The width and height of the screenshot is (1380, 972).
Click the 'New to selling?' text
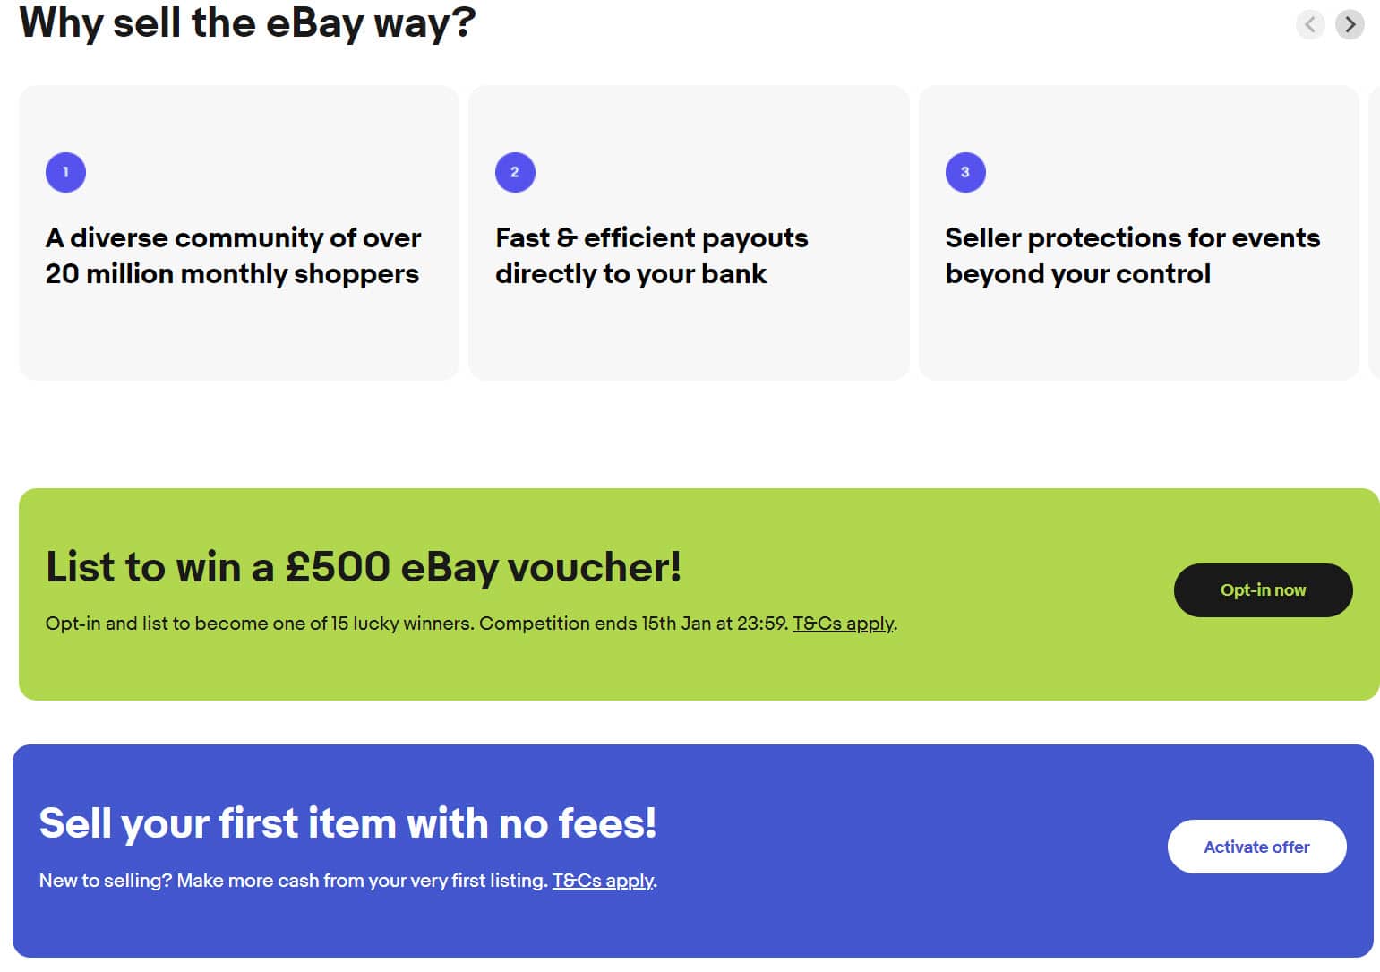[106, 881]
